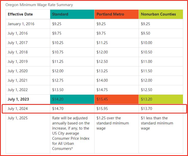Screen dimensions: 188x156
Task: Select the January 1, 2016 date cell
Action: click(x=21, y=24)
